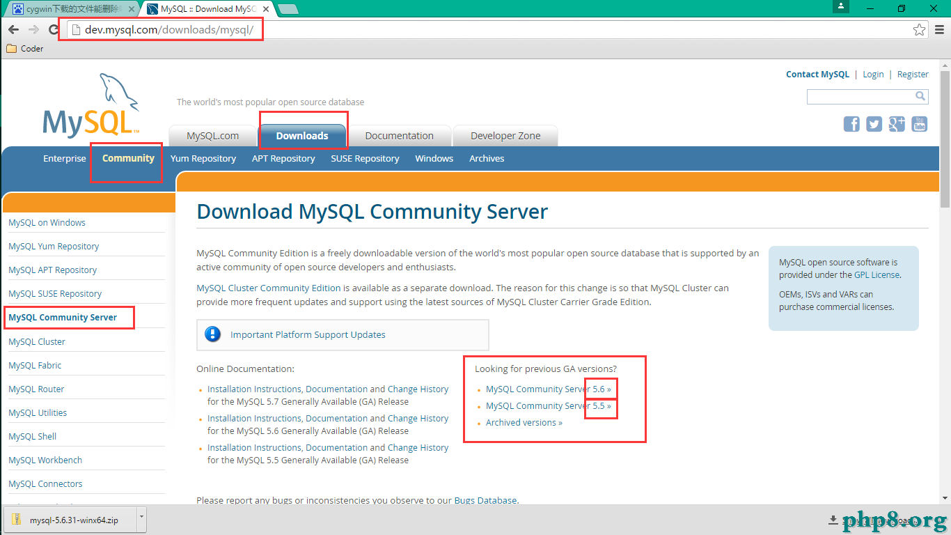Open MySQL Fabric sidebar link
This screenshot has height=535, width=951.
(35, 366)
